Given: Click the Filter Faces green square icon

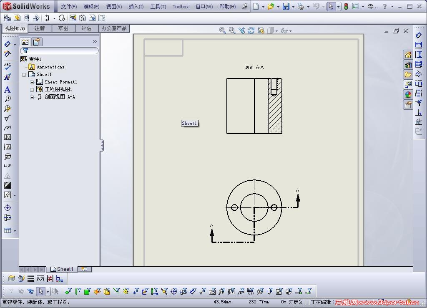Looking at the screenshot, I should pyautogui.click(x=87, y=292).
